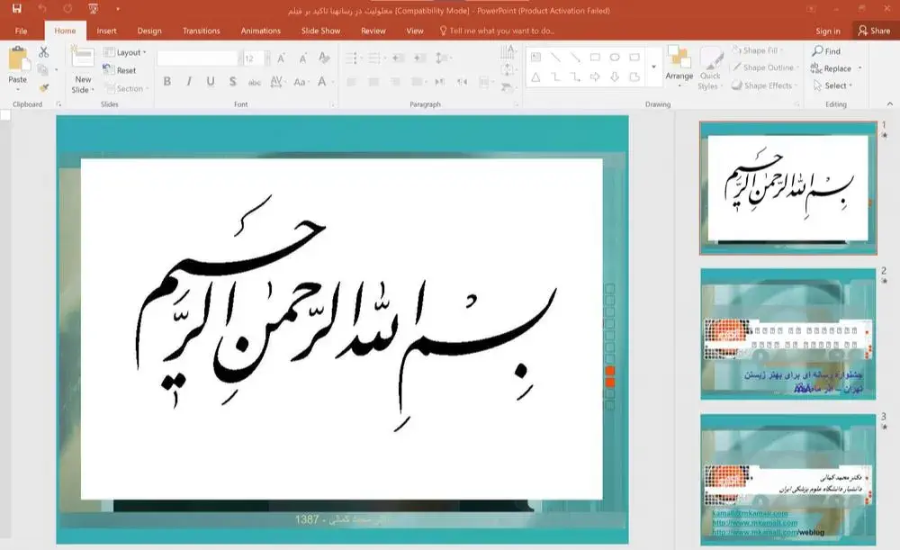Open the Select dropdown in Editing
Screen dimensions: 900x550
(x=835, y=86)
